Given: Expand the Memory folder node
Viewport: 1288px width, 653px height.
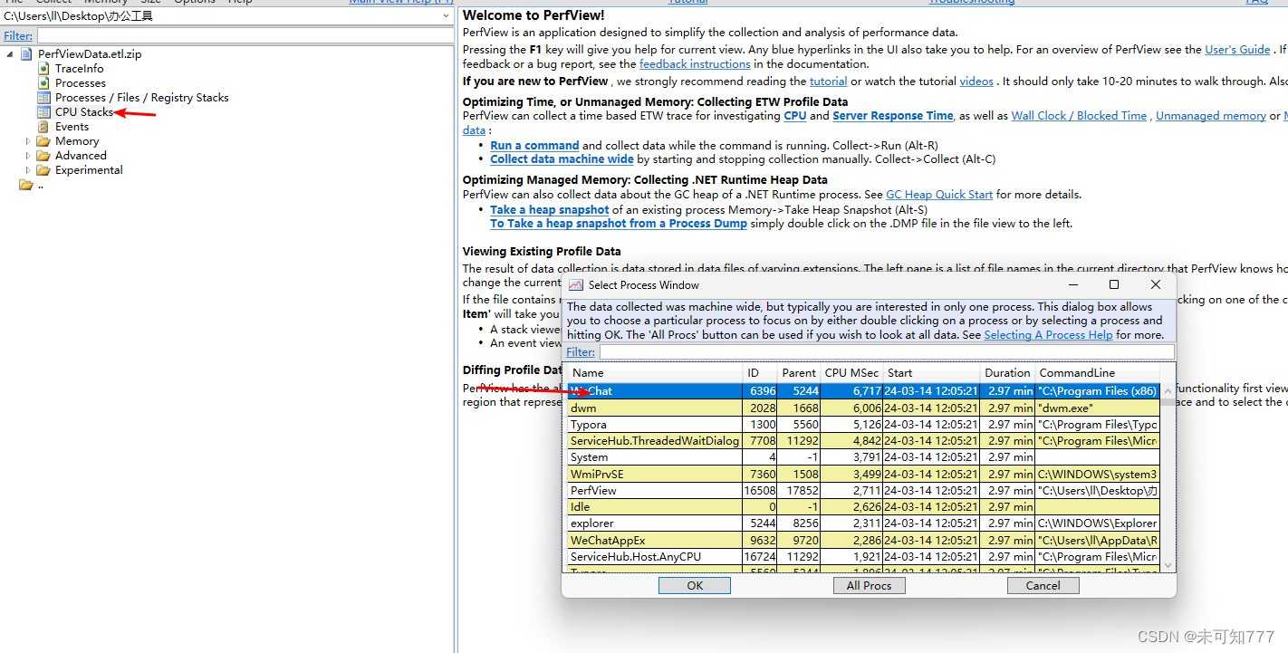Looking at the screenshot, I should tap(28, 141).
